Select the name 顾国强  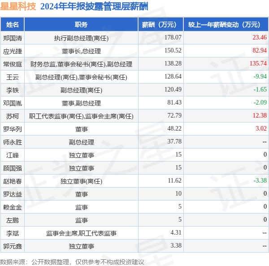[13, 168]
